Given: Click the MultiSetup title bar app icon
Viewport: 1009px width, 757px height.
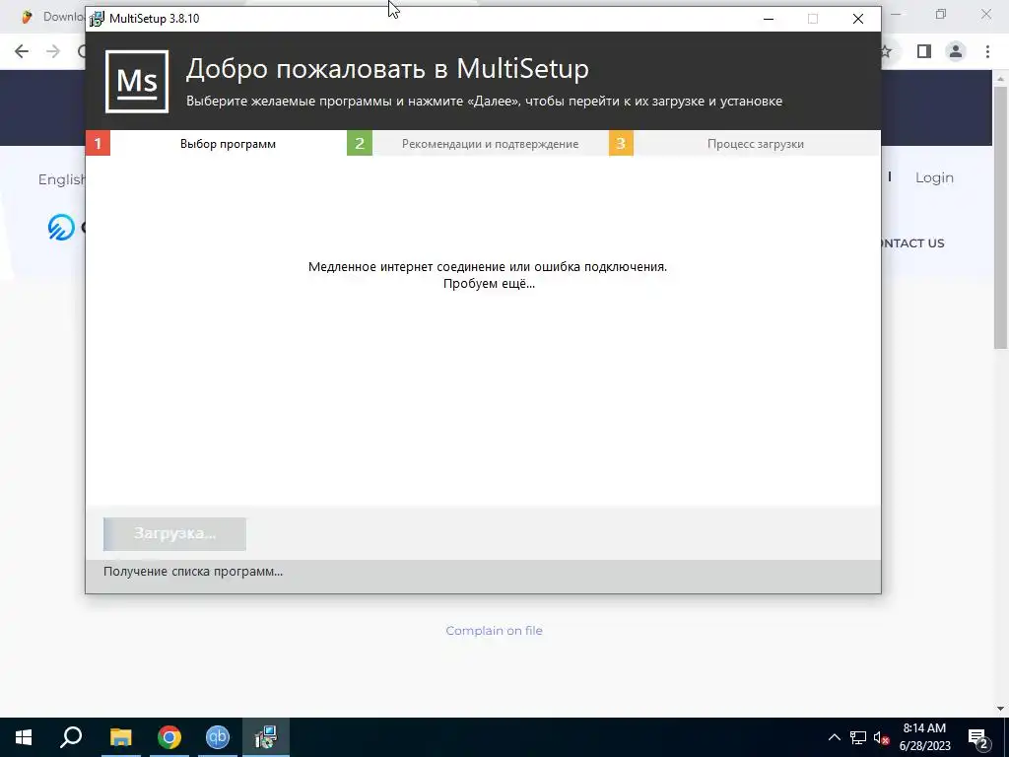Looking at the screenshot, I should pyautogui.click(x=97, y=19).
